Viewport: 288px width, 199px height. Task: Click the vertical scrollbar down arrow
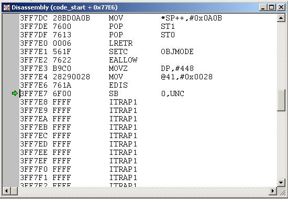(281, 183)
